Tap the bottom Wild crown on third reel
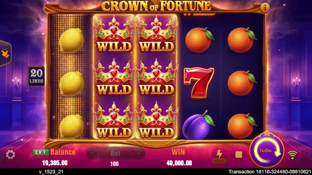The image size is (312, 175). point(156,120)
